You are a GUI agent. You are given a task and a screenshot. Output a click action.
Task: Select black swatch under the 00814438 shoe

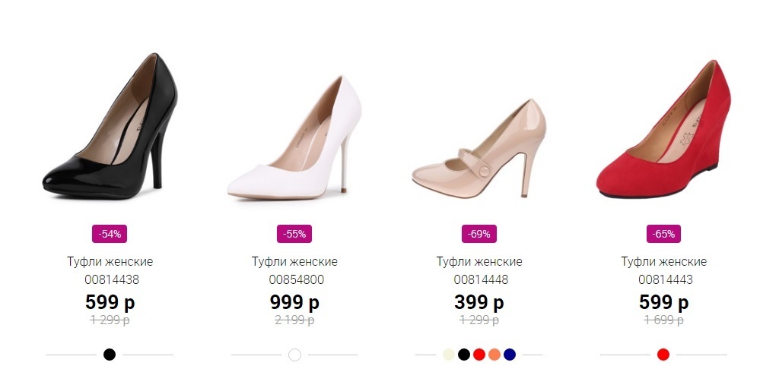110,355
